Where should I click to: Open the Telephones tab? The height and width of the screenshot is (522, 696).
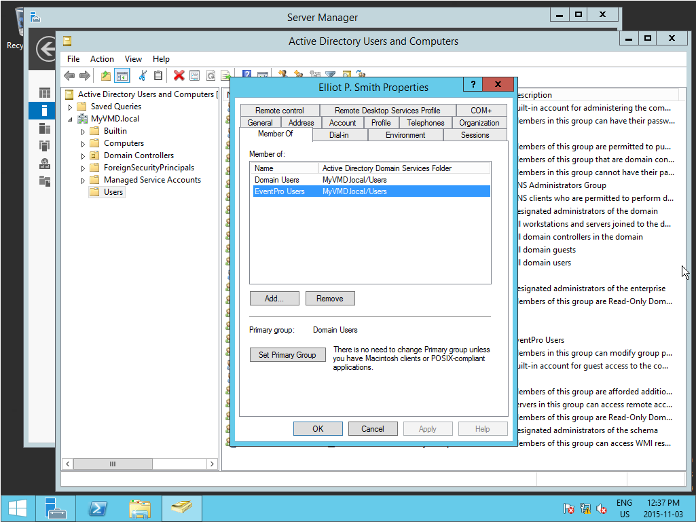click(425, 122)
